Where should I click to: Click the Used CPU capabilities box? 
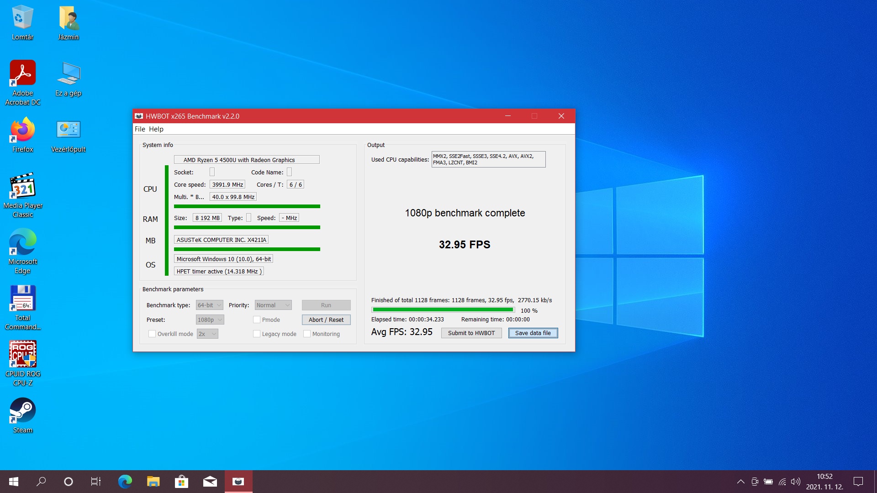488,159
